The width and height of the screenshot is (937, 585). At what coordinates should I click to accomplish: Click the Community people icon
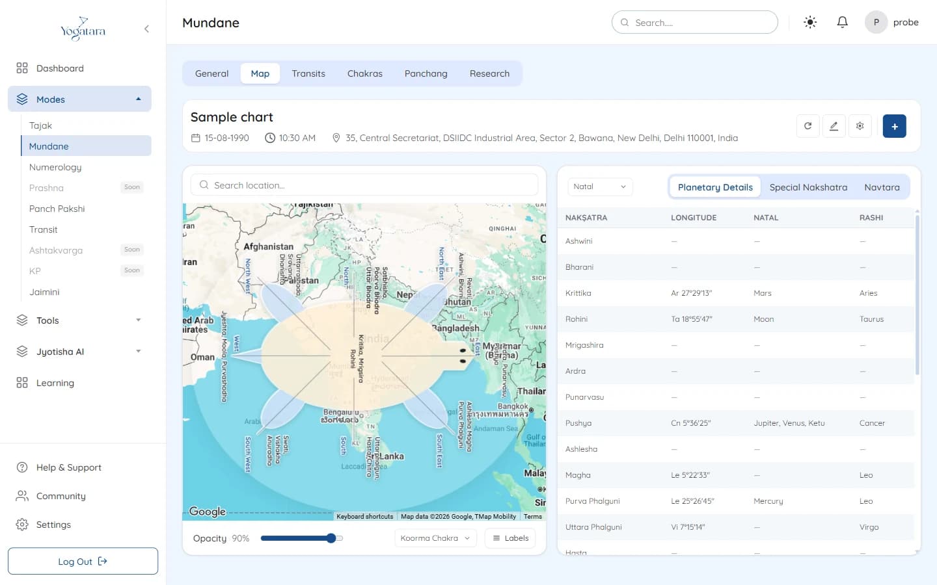[22, 496]
